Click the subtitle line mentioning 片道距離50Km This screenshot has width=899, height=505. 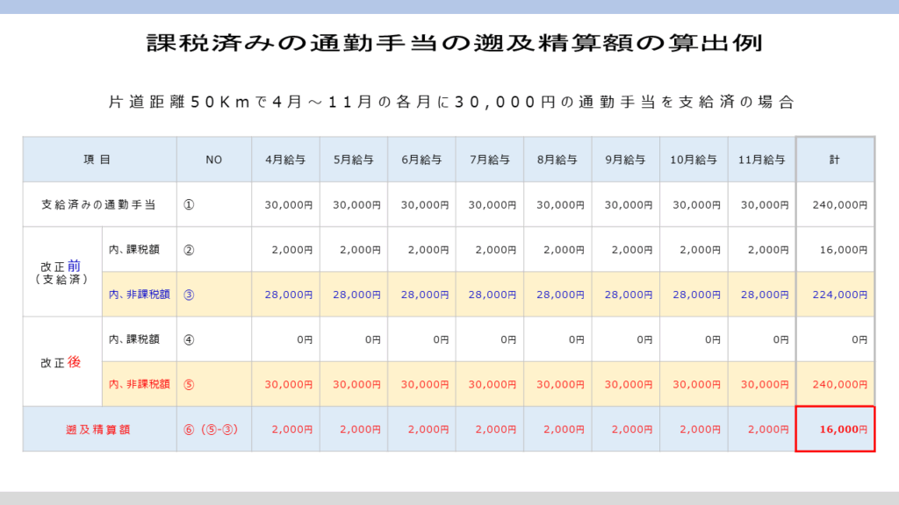pos(449,102)
